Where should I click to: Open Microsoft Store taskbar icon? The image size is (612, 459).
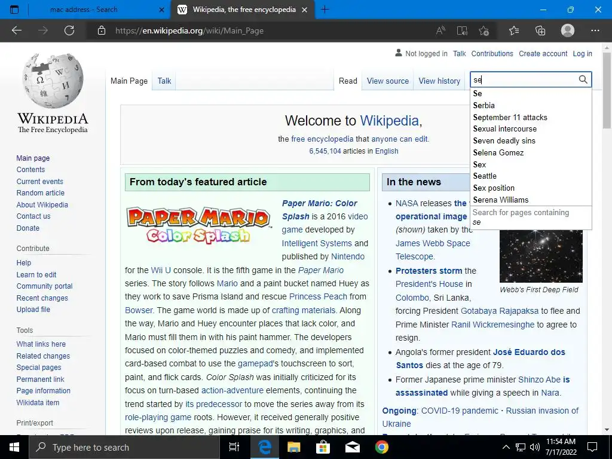coord(323,447)
